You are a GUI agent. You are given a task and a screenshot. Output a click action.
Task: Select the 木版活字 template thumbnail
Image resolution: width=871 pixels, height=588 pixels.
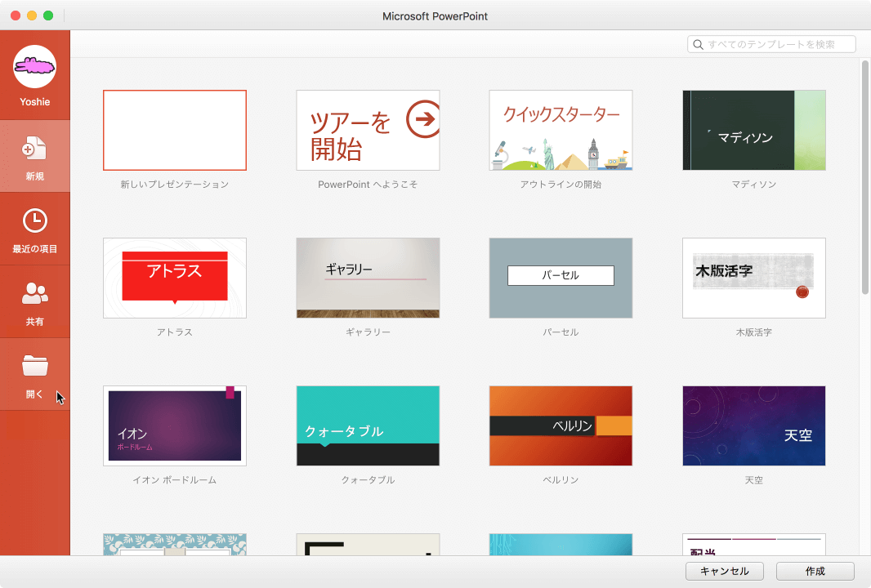click(754, 278)
